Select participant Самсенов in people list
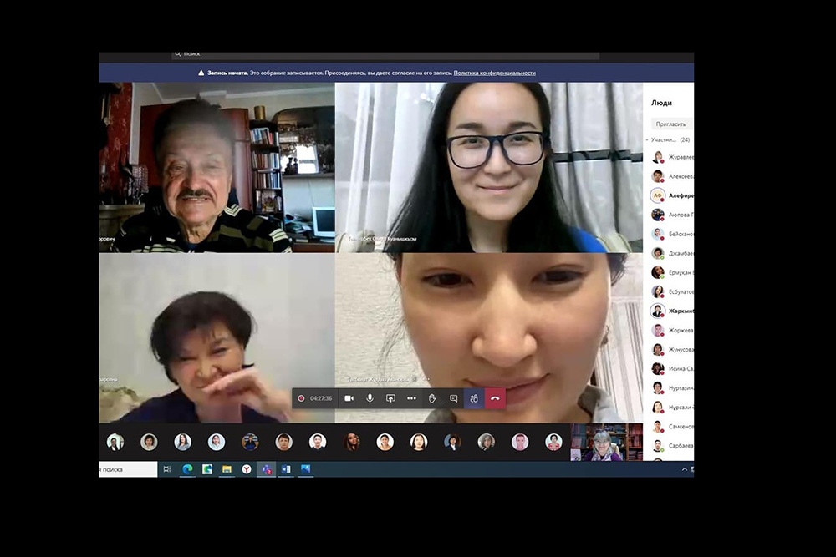The image size is (836, 557). [x=672, y=427]
